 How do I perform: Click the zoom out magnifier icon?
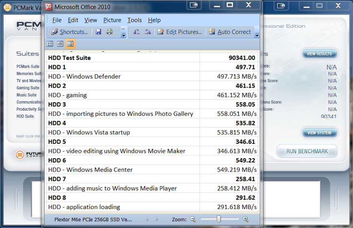pyautogui.click(x=193, y=219)
